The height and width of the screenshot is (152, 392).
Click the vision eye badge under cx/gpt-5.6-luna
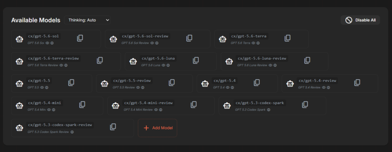point(163,65)
